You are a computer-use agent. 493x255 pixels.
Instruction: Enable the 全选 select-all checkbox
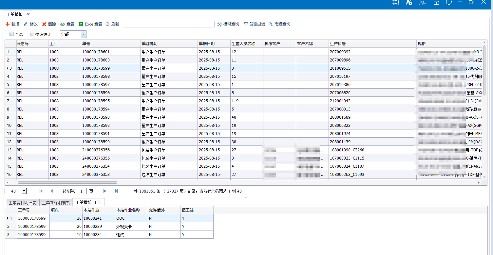tap(11, 34)
